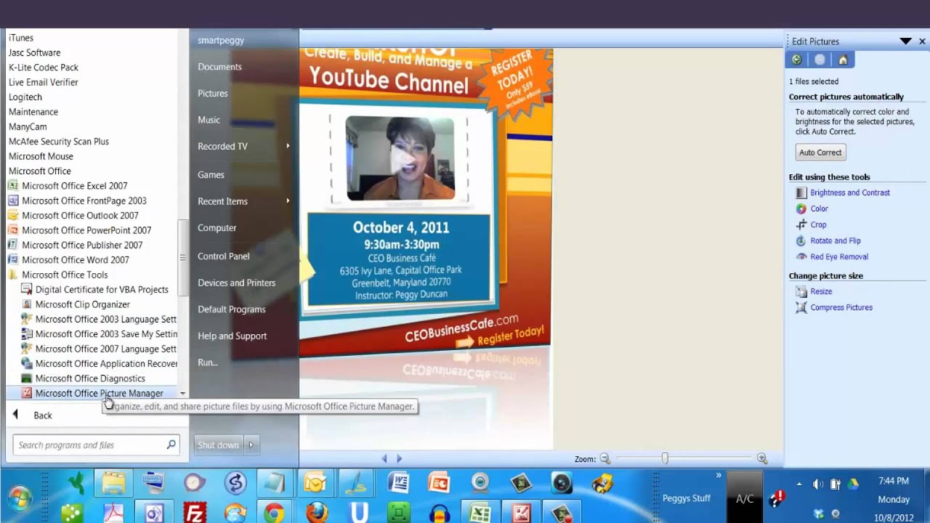930x523 pixels.
Task: Open McAfee Security Scan Plus folder
Action: [x=59, y=142]
